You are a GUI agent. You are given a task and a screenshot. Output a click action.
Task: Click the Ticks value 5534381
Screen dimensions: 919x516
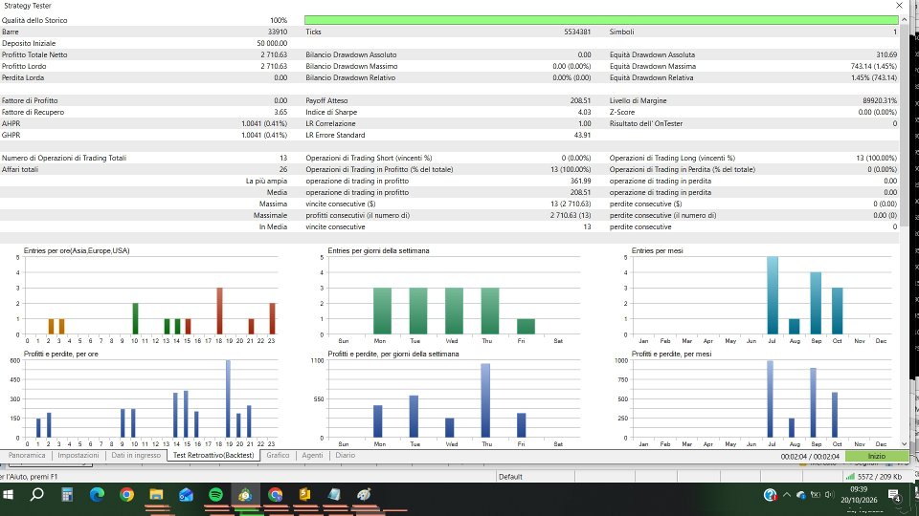click(577, 32)
